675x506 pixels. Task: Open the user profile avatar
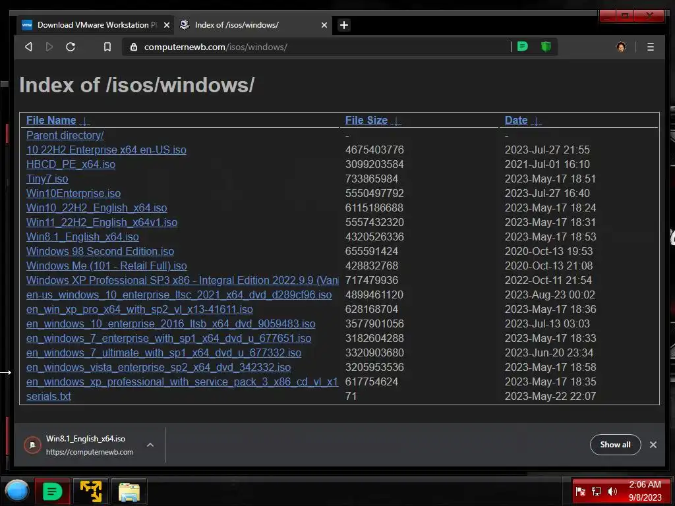tap(621, 47)
